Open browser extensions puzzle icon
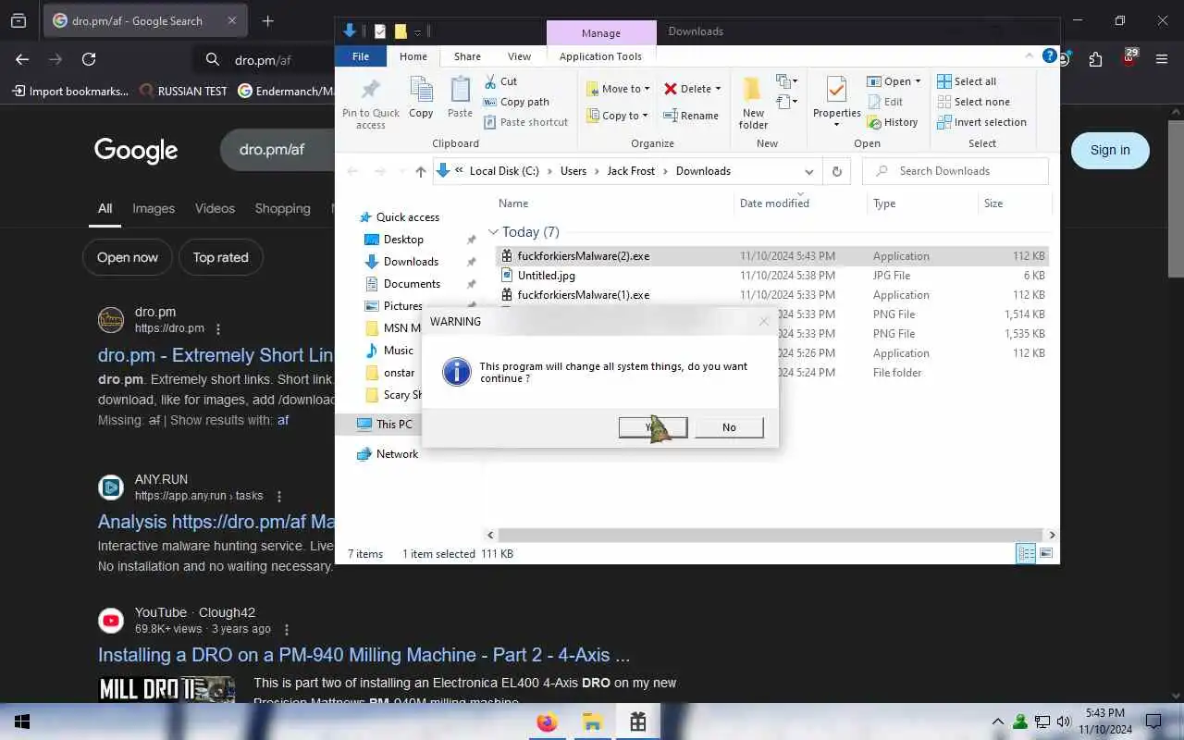This screenshot has height=740, width=1184. pyautogui.click(x=1096, y=59)
